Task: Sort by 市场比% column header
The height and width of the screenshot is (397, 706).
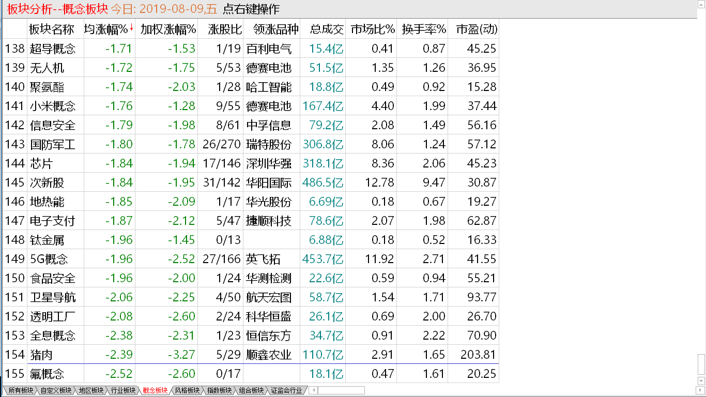Action: tap(373, 29)
